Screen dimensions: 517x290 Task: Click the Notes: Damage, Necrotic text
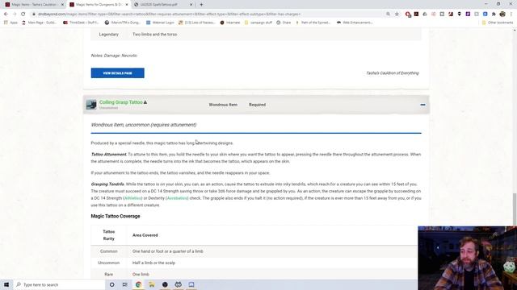tap(114, 56)
